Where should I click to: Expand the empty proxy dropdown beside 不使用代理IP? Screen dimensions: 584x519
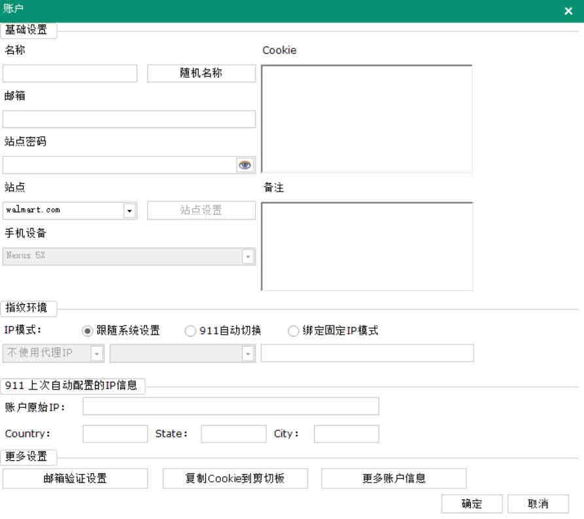tap(248, 354)
